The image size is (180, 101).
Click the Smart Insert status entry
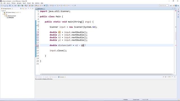click(x=136, y=100)
